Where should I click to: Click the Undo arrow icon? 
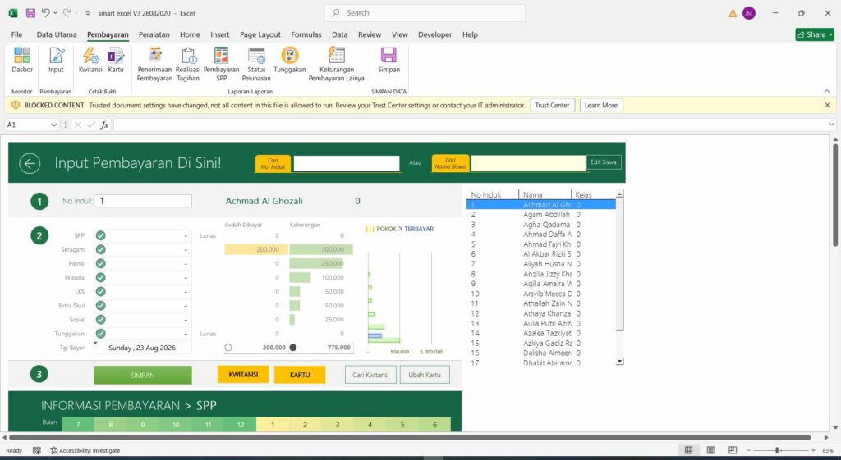click(x=46, y=13)
